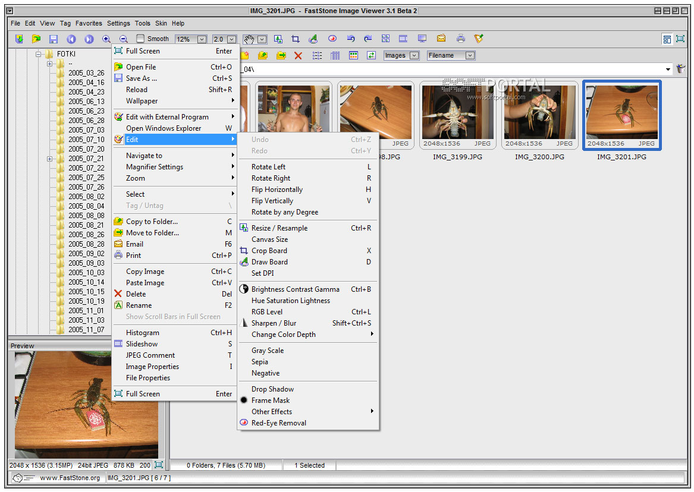Select Sepia from the Edit submenu

260,361
